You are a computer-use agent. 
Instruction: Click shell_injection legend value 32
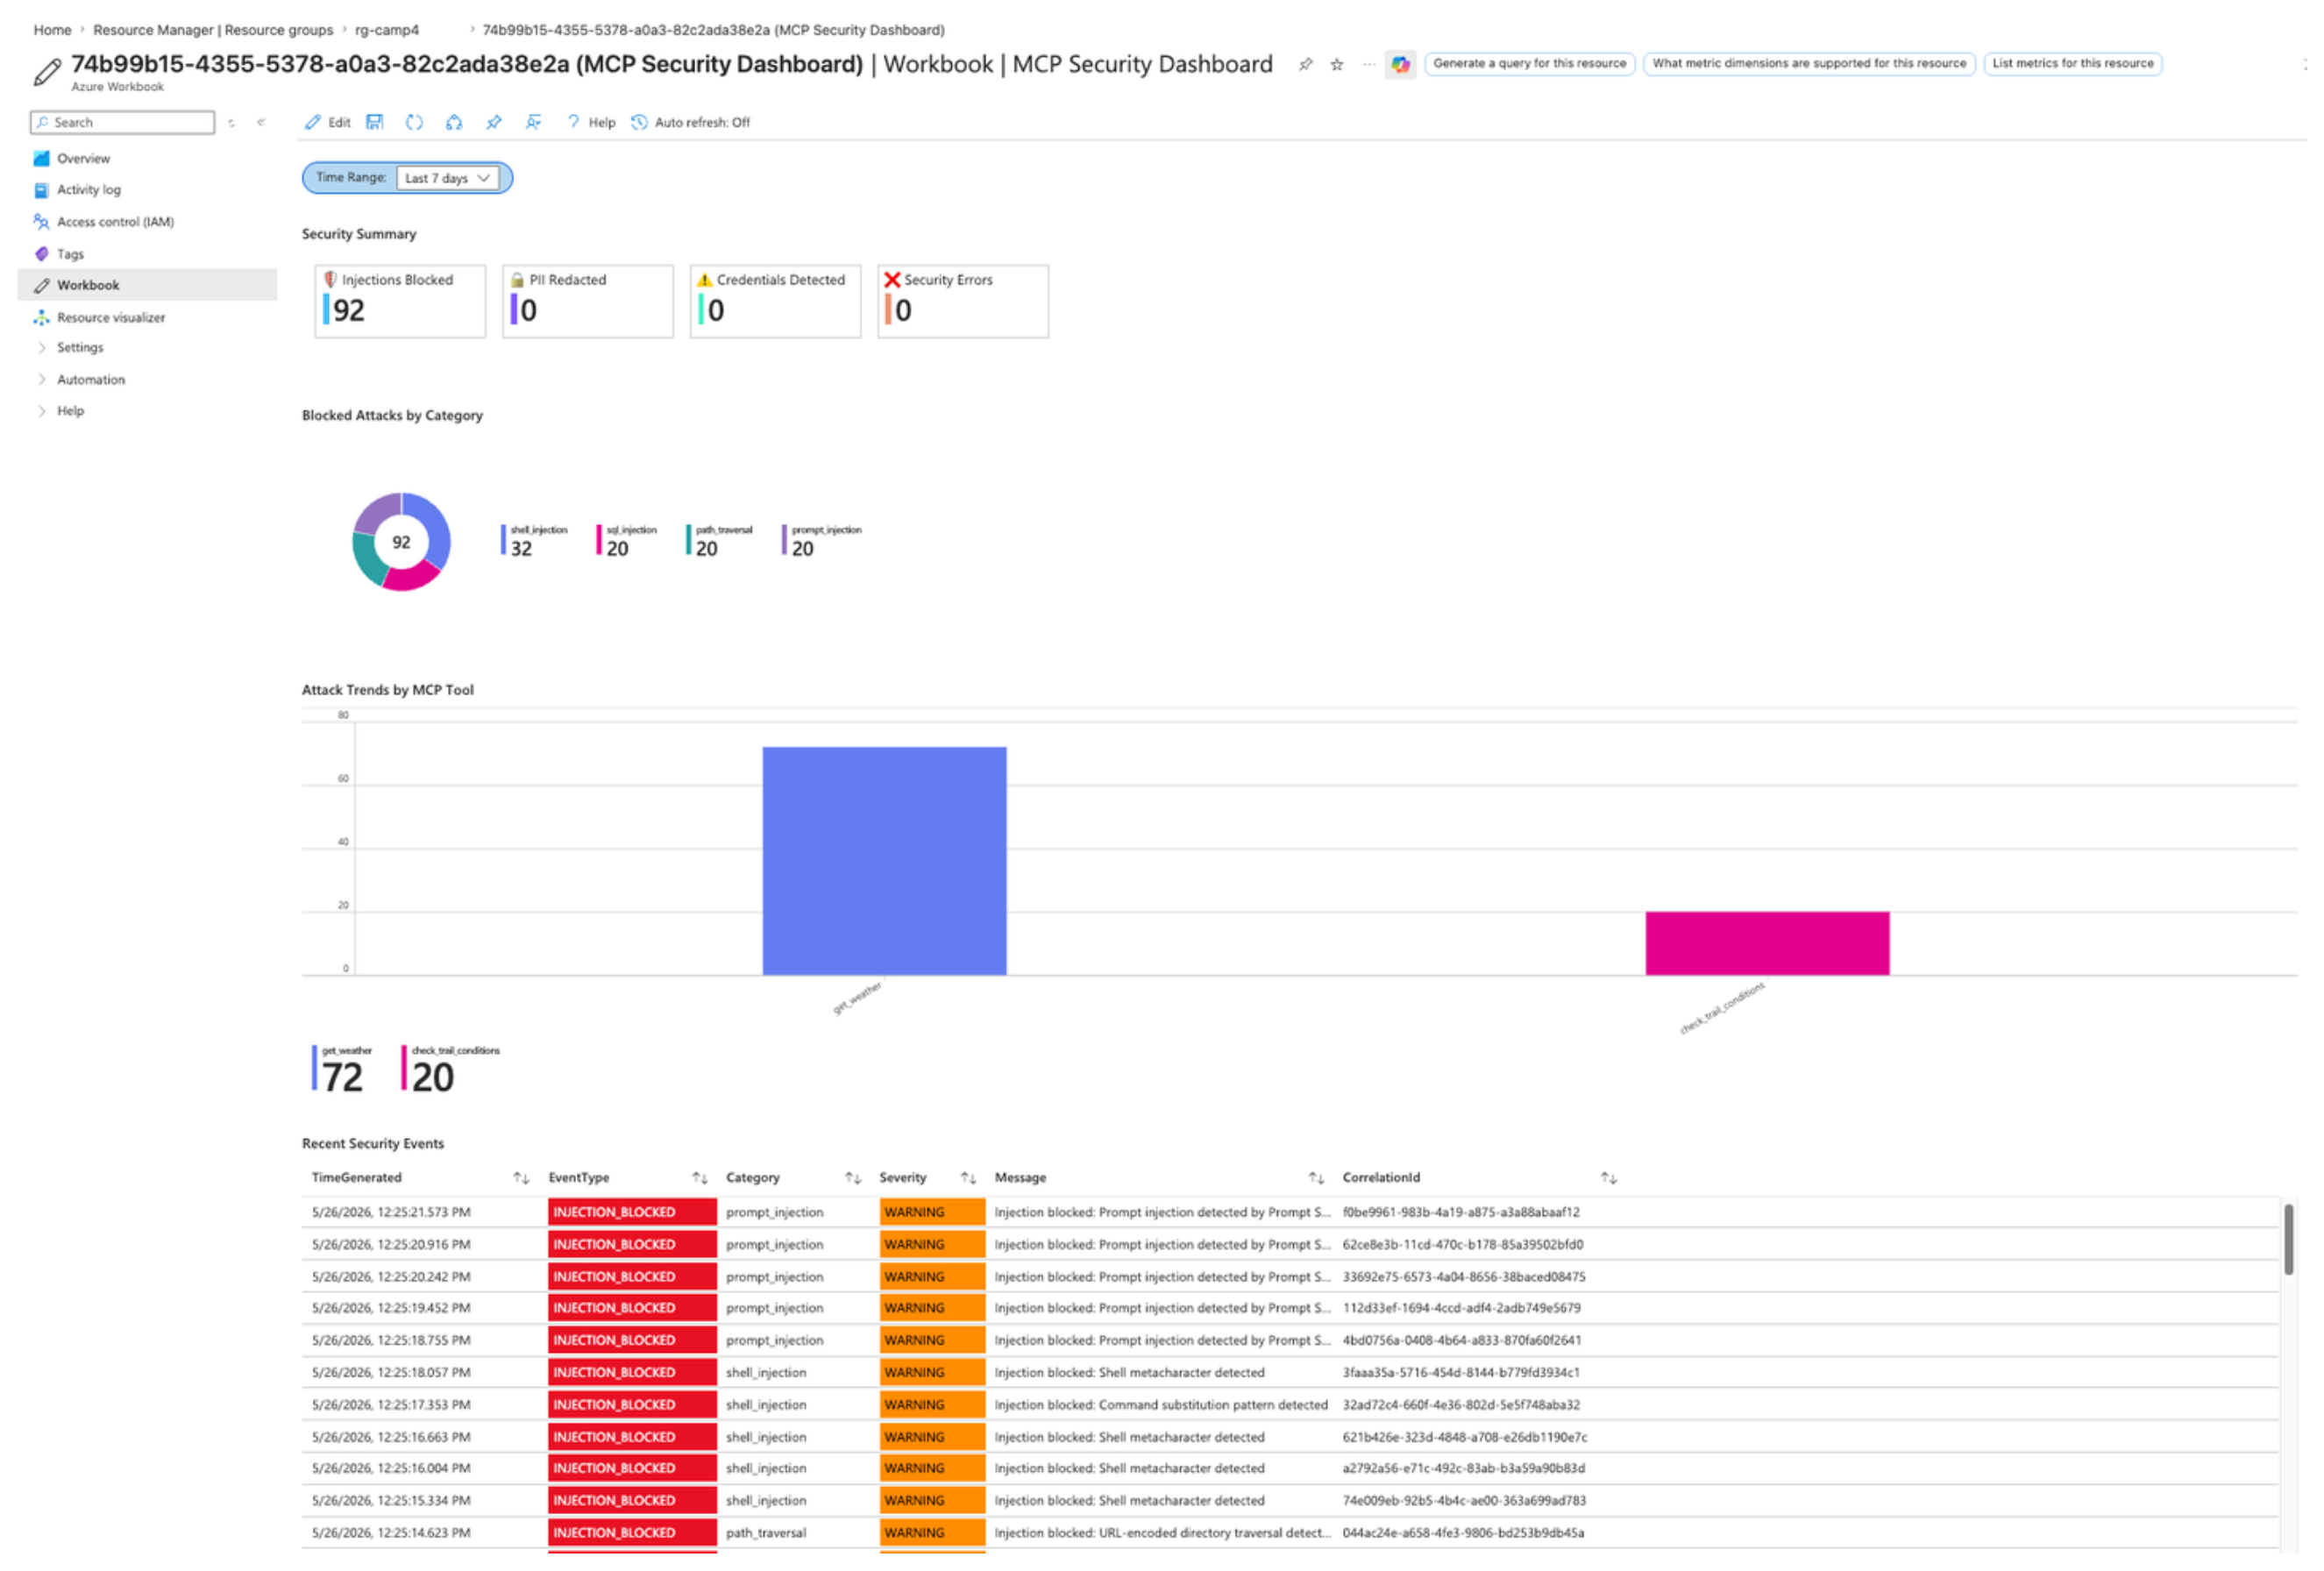521,548
